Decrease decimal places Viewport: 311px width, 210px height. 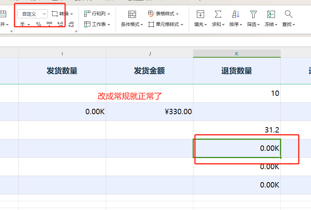point(71,24)
